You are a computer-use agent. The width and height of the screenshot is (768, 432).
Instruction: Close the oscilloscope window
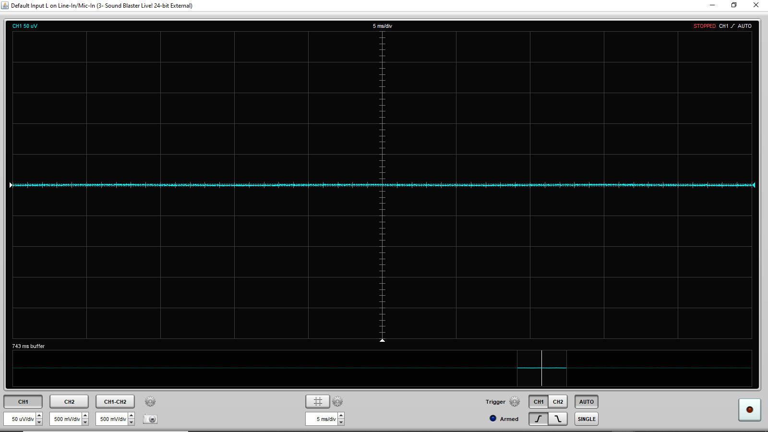point(756,5)
